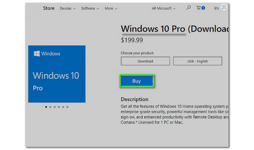The width and height of the screenshot is (254, 150).
Task: Select the last carousel dot
Action: point(67,107)
